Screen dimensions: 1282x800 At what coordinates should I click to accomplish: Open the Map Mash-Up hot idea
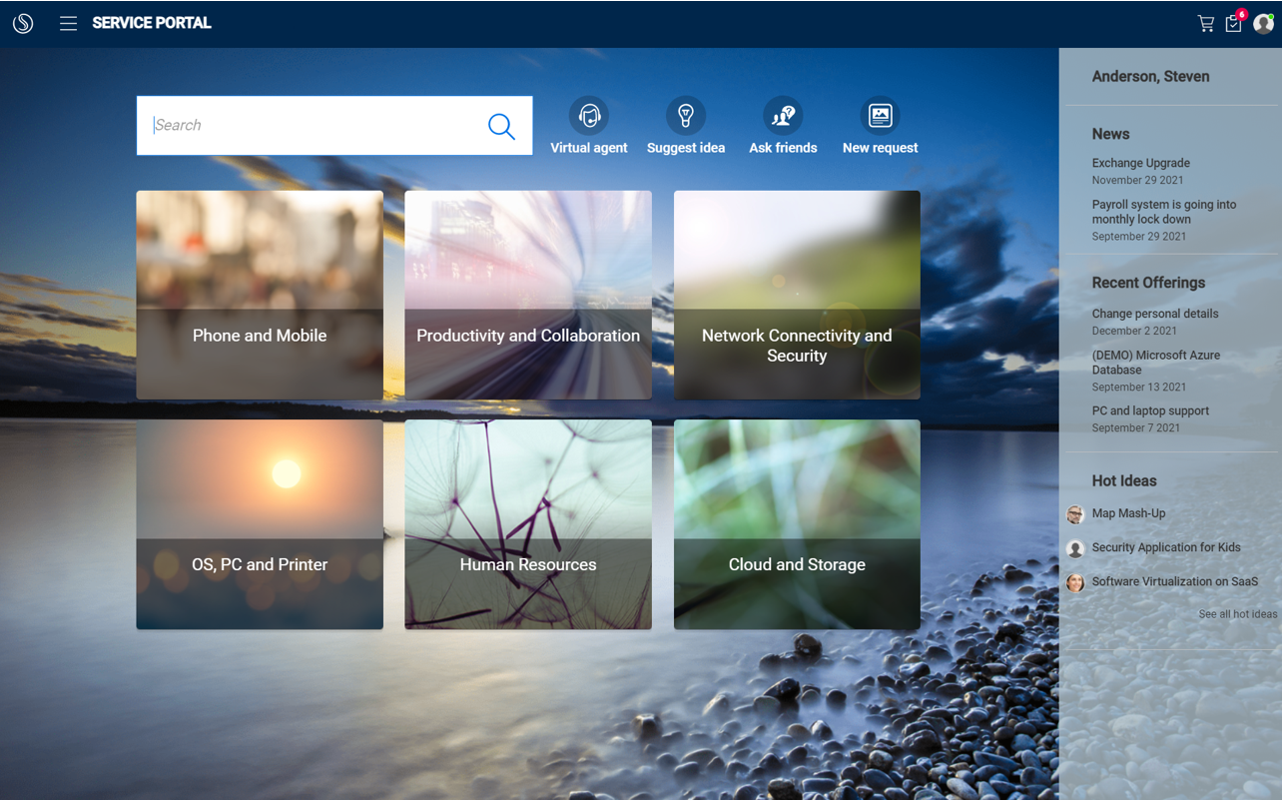[x=1126, y=513]
